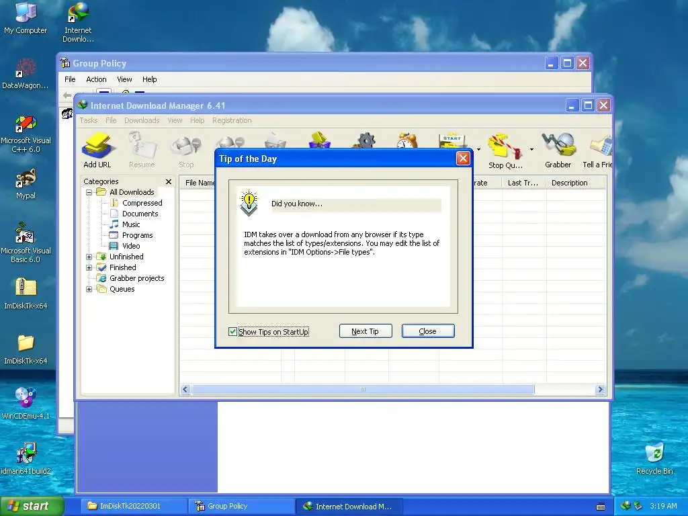The width and height of the screenshot is (688, 516).
Task: Close Tip of the Day with red X
Action: click(463, 159)
